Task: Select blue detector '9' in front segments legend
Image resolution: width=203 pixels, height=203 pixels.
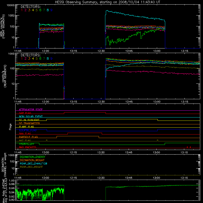Action: (52, 10)
